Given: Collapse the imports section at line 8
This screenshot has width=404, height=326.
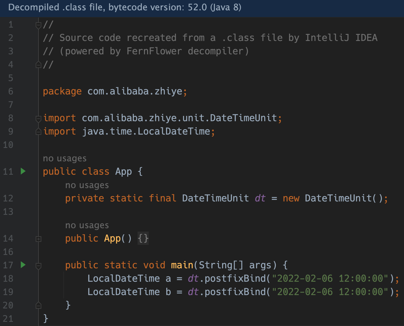Looking at the screenshot, I should (x=39, y=119).
